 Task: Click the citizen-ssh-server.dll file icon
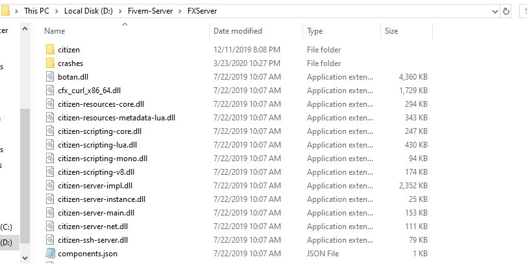tap(50, 240)
